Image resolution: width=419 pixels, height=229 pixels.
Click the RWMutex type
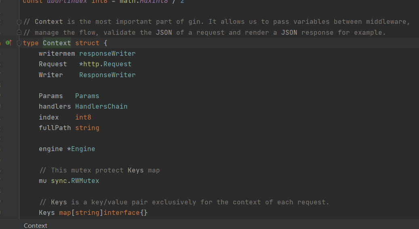[x=85, y=181]
